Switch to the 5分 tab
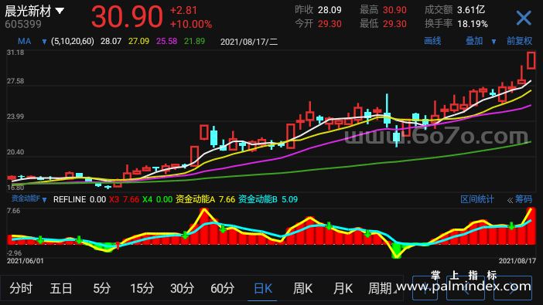Screen dimensions: 543x305 point(101,288)
